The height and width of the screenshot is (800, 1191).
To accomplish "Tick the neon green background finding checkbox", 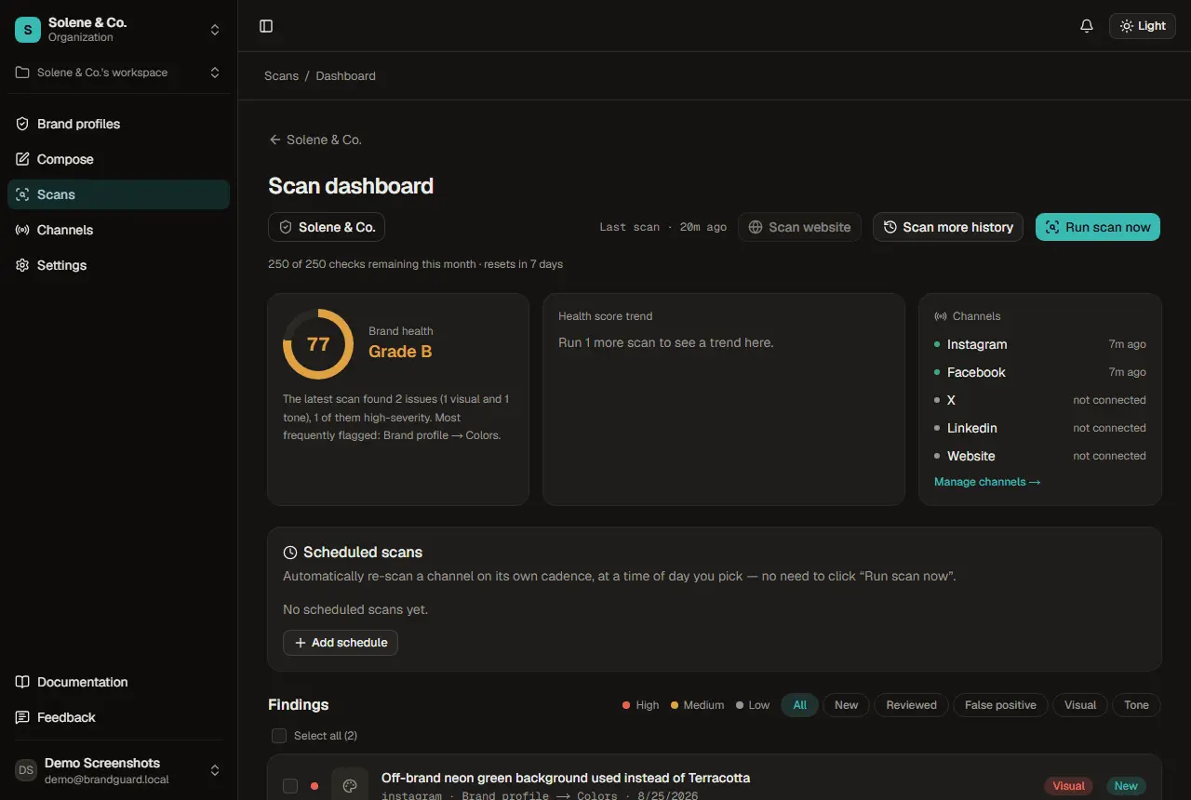I will click(290, 786).
